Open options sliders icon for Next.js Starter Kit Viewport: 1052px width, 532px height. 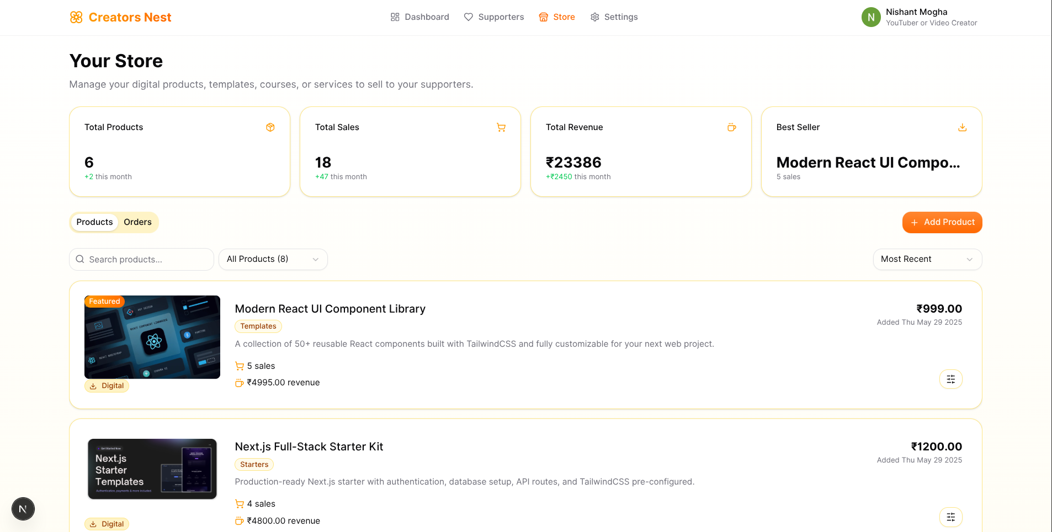point(951,517)
